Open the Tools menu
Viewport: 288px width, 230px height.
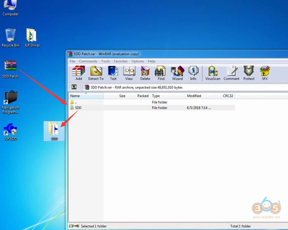[x=105, y=61]
